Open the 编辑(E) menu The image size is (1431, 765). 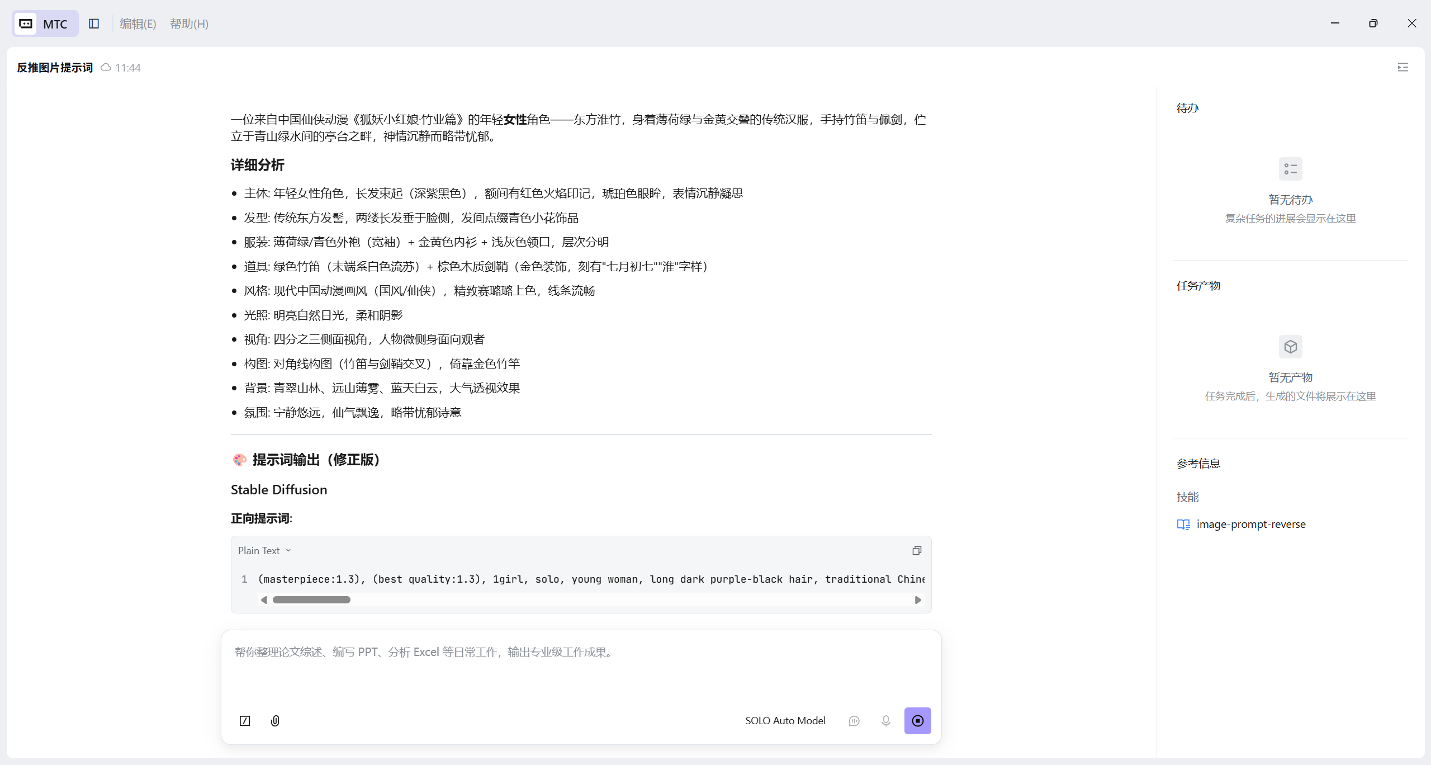pos(138,23)
